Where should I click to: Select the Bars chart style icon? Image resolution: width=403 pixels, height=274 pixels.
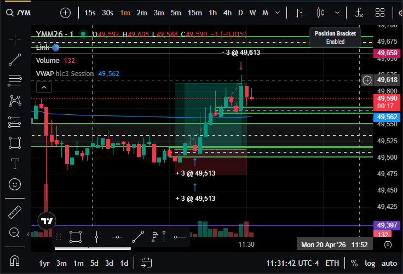[x=300, y=13]
